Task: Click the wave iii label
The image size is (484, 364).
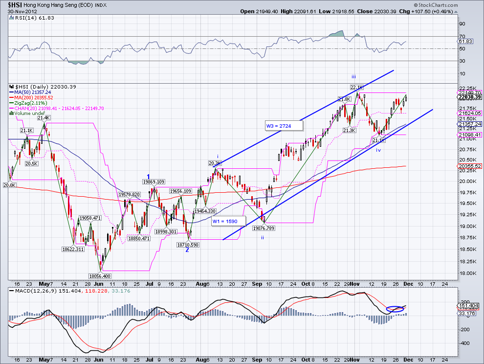Action: [x=354, y=77]
